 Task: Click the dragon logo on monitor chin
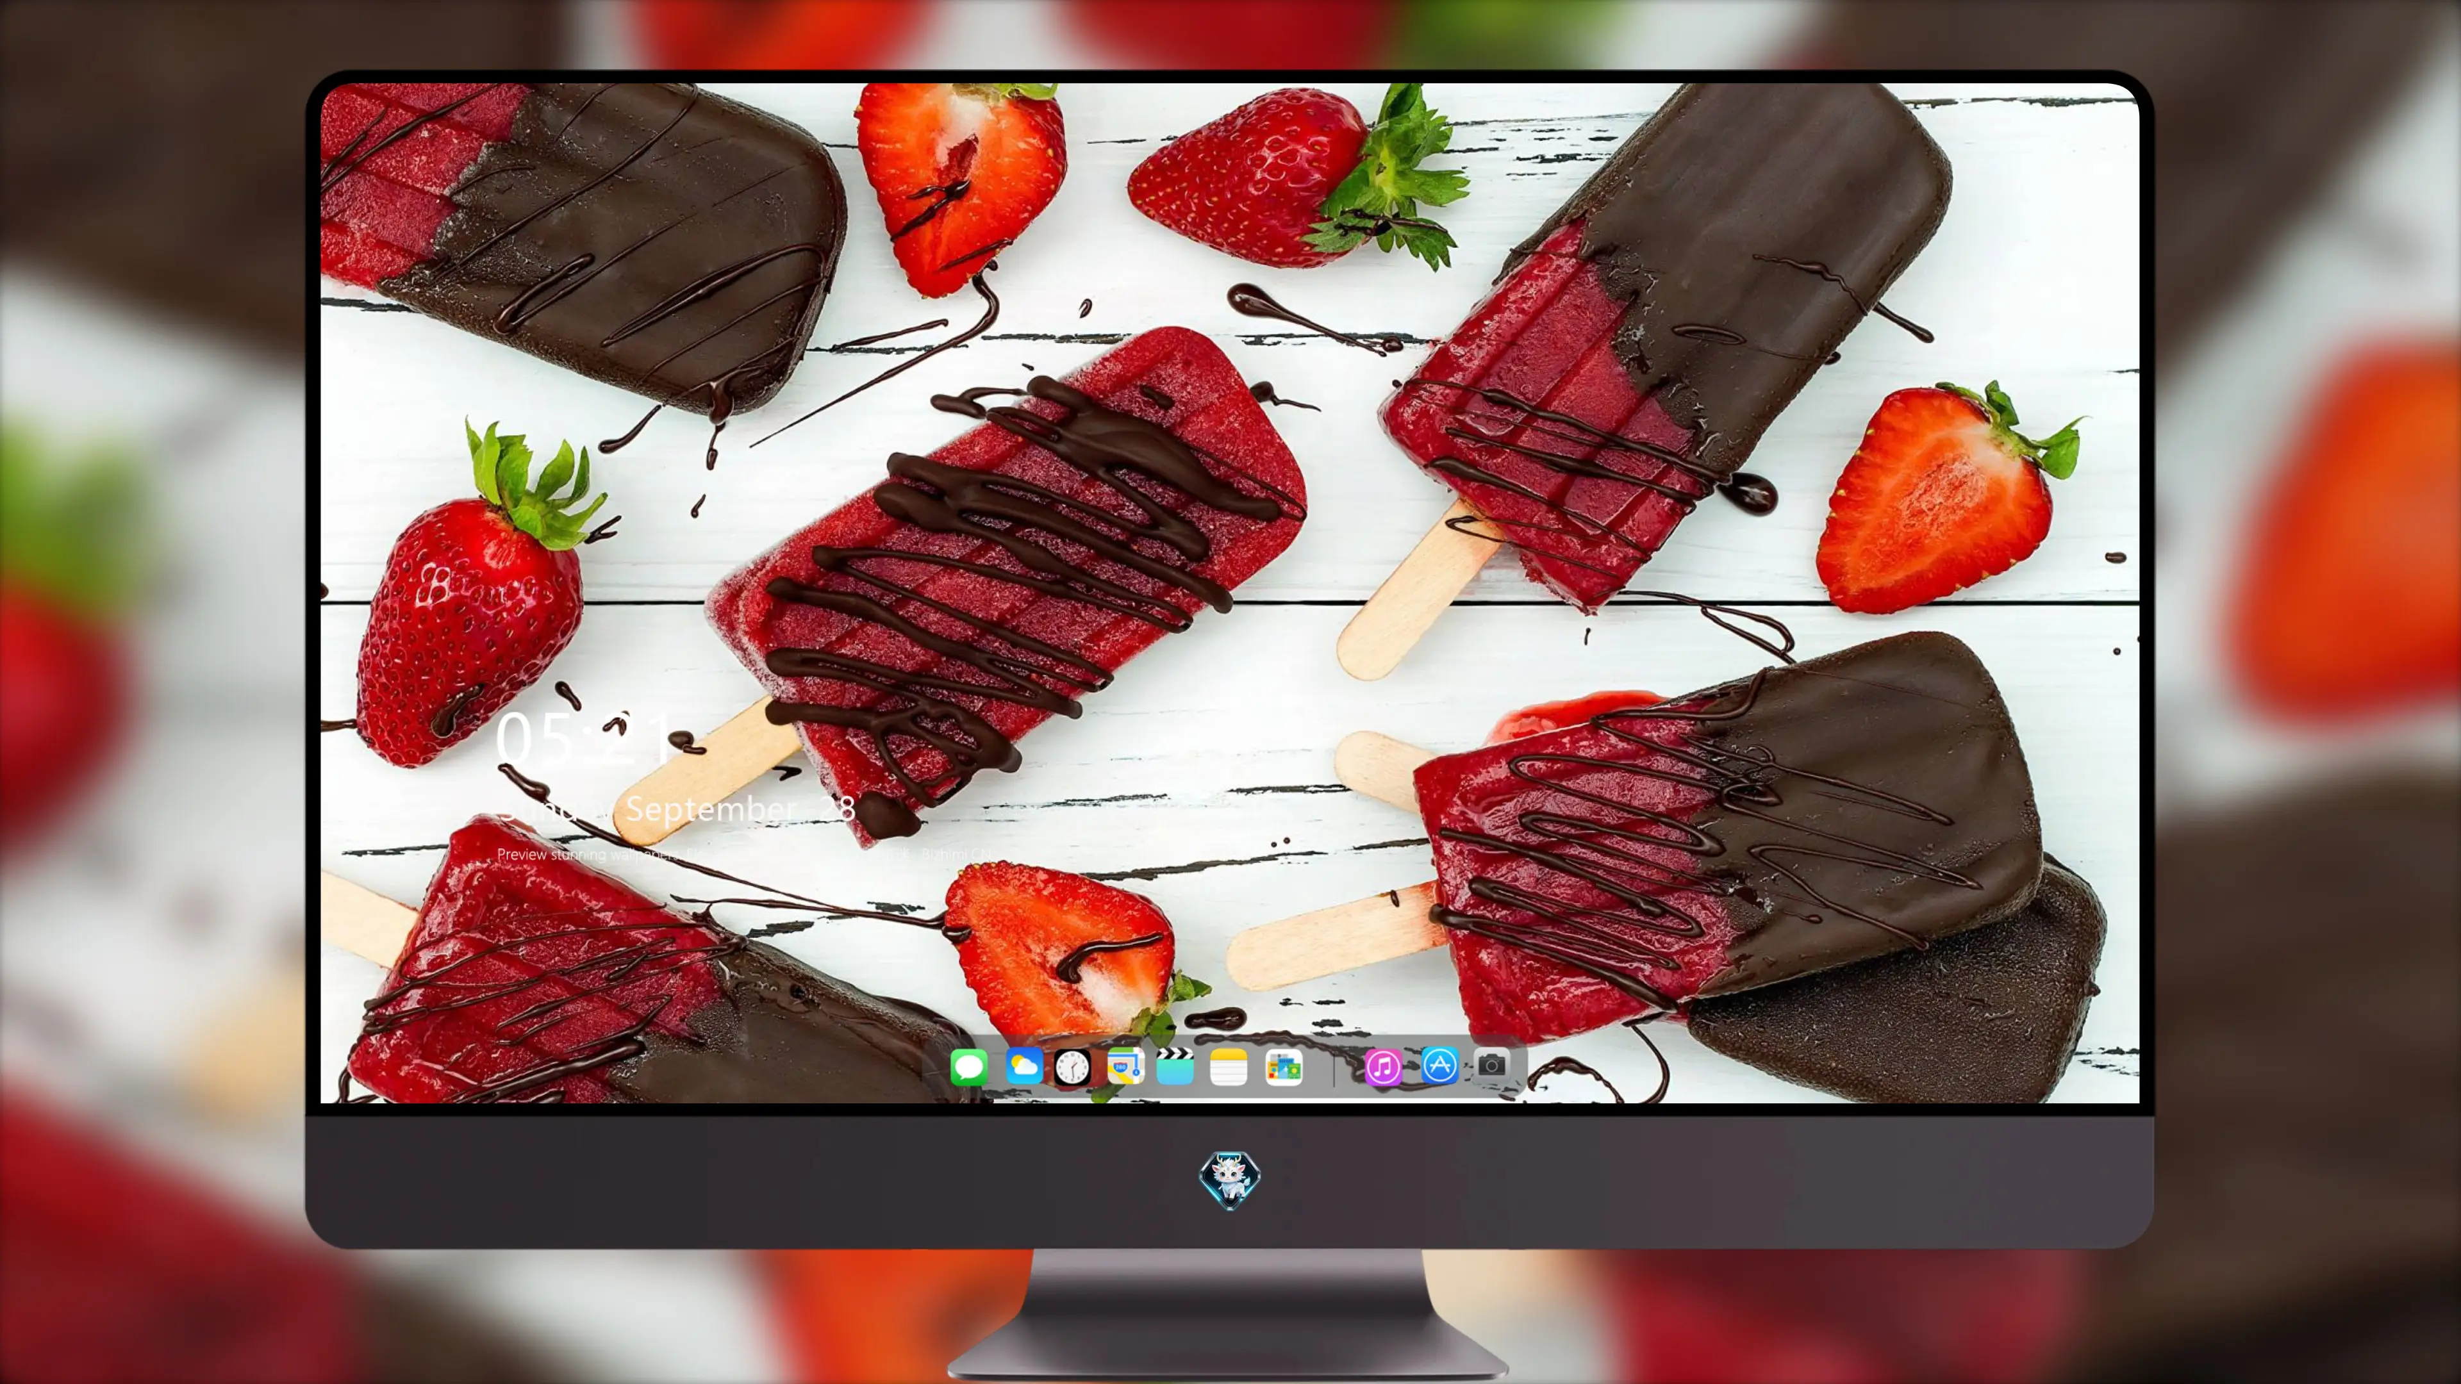(1230, 1180)
